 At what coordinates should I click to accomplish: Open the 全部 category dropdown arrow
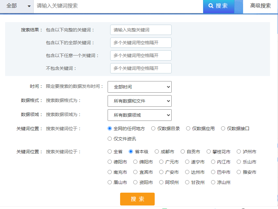29,6
